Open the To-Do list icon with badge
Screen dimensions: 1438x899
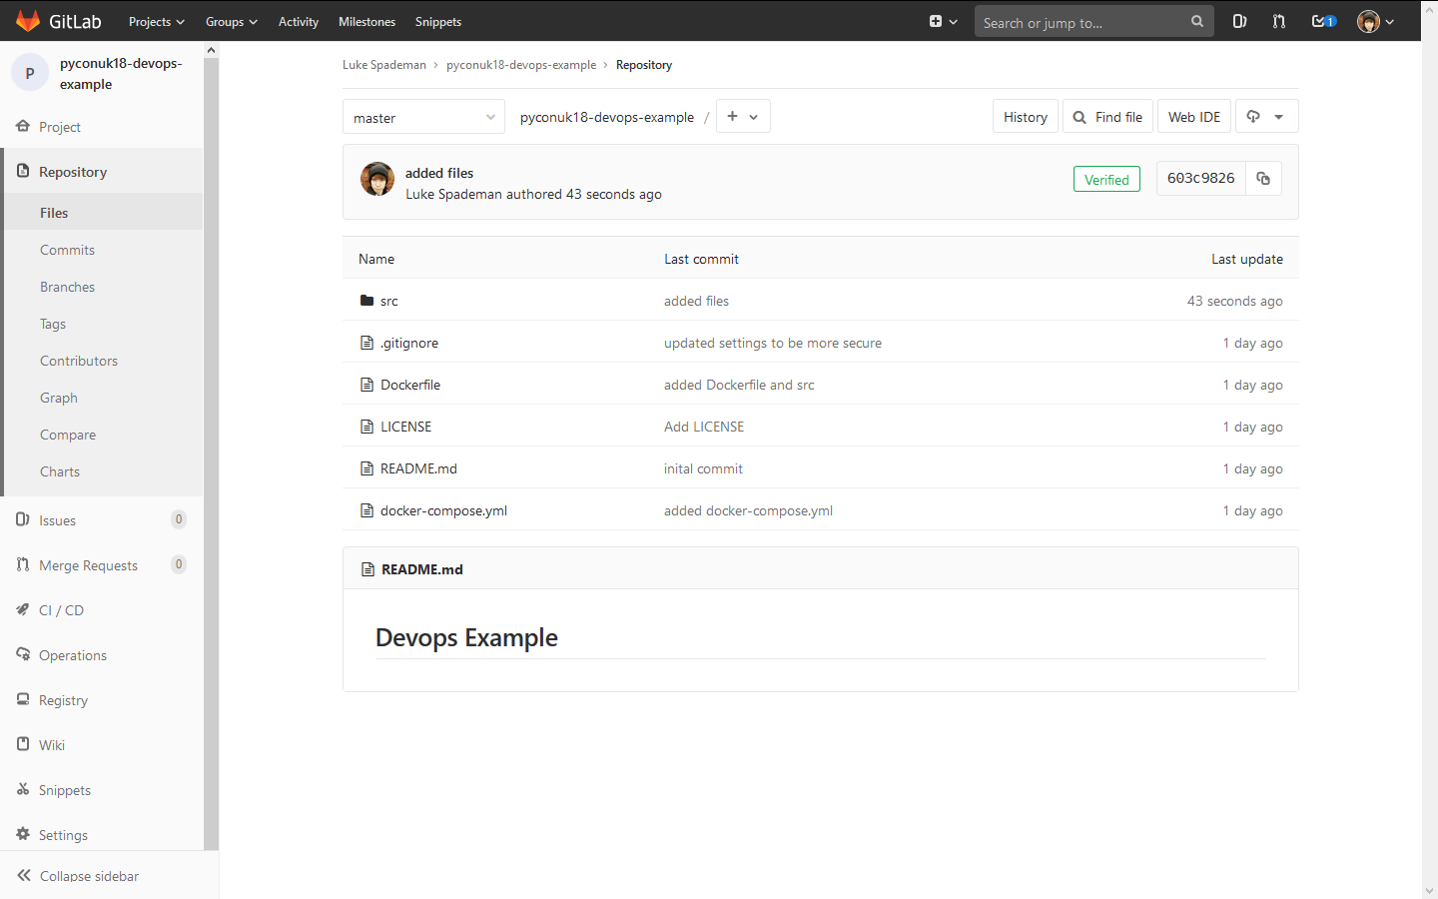(1323, 21)
